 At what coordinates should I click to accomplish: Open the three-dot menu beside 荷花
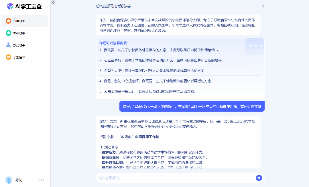42,180
